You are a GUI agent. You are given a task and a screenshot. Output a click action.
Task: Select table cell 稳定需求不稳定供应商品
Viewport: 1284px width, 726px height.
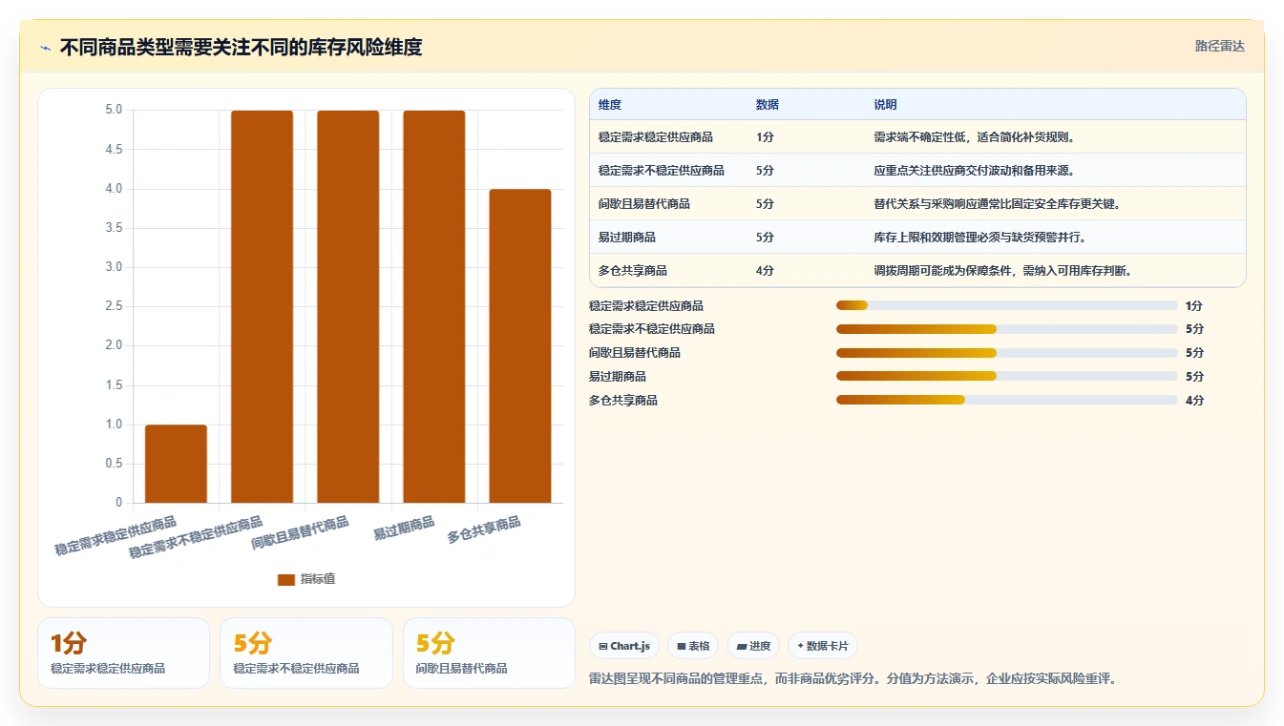(662, 171)
